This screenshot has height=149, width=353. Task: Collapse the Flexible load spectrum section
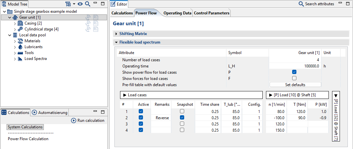click(116, 42)
